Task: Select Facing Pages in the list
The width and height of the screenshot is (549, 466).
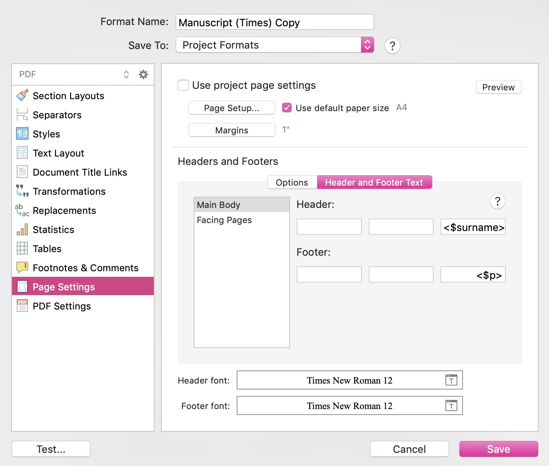Action: pos(224,220)
